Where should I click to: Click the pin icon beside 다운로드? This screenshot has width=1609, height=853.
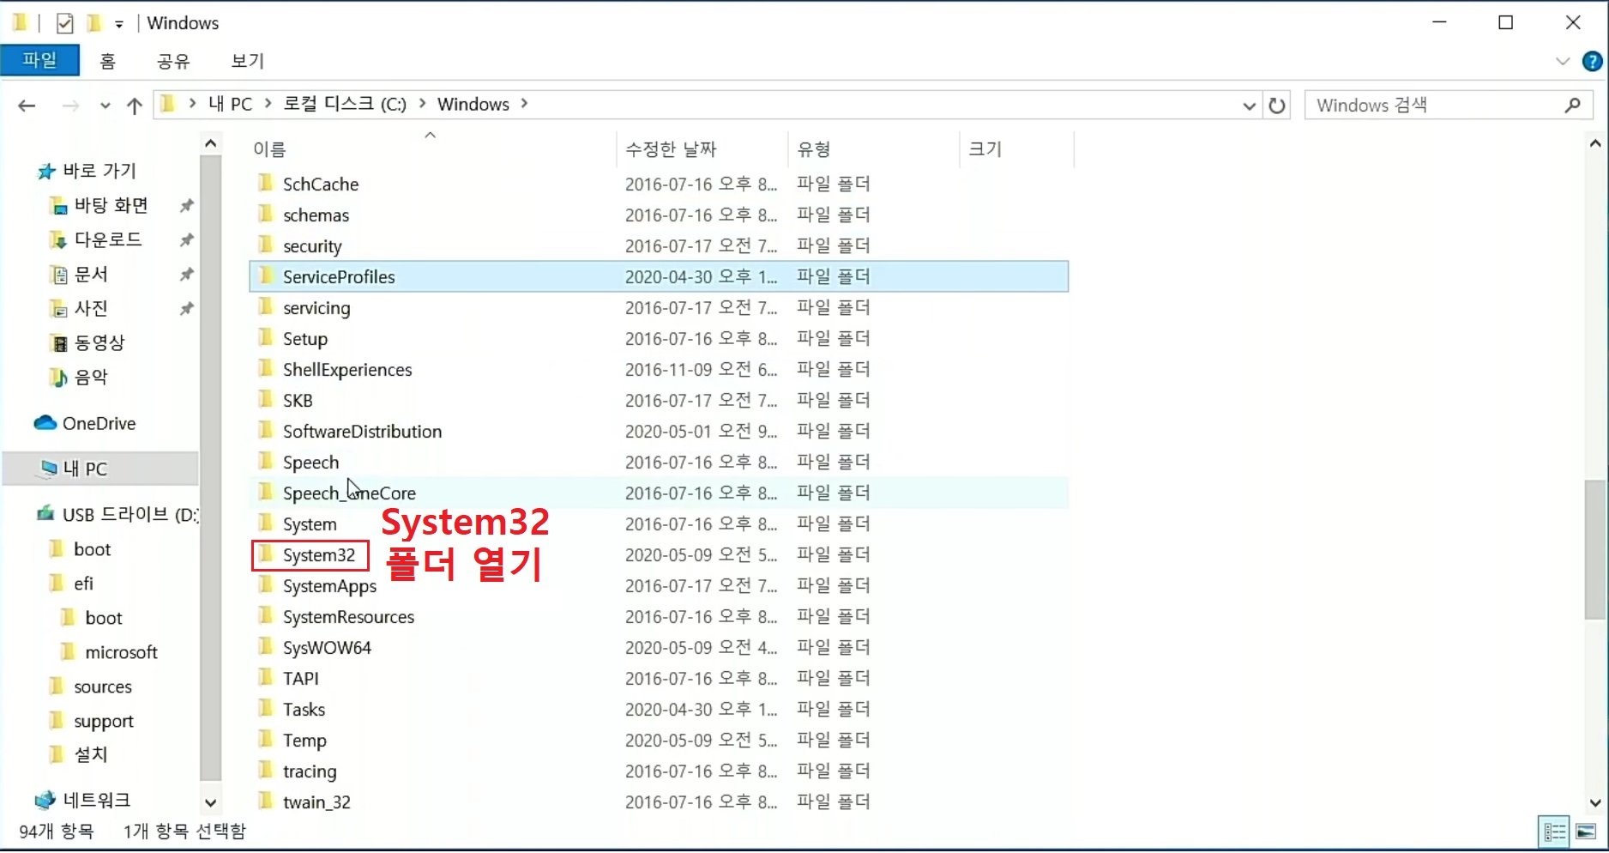pos(186,239)
